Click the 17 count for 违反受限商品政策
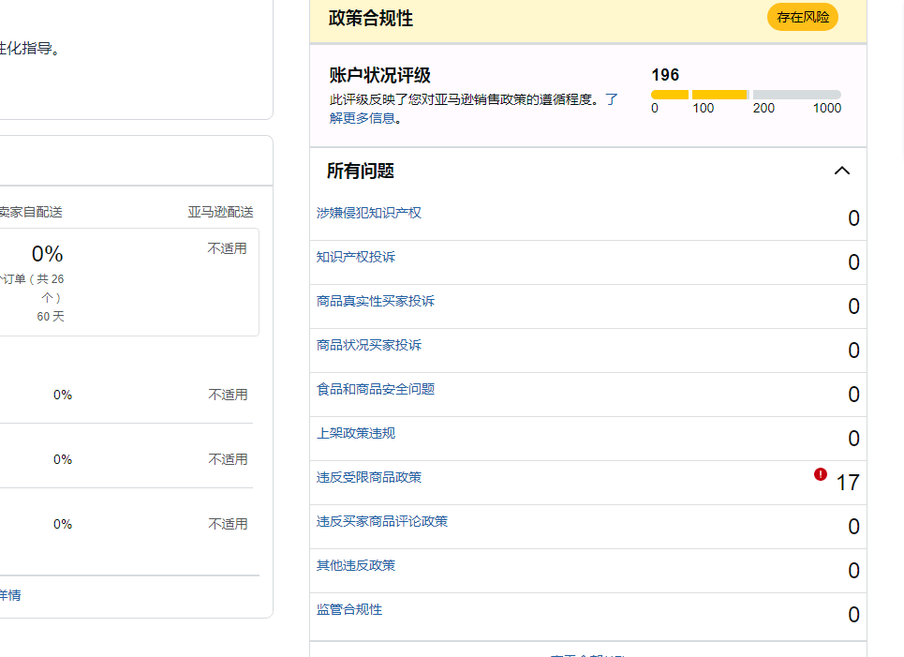The width and height of the screenshot is (904, 657). (x=848, y=483)
